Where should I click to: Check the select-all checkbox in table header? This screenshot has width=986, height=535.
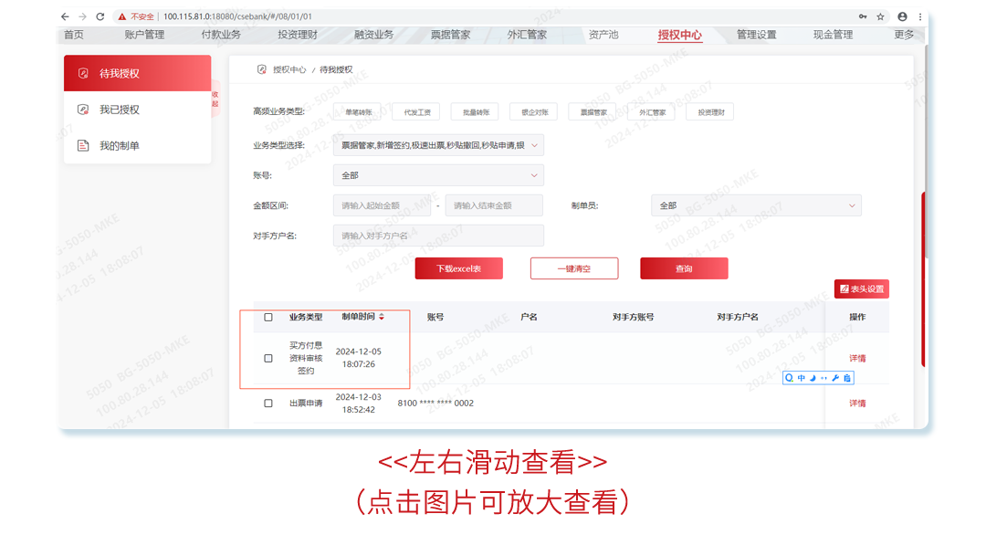[x=267, y=317]
